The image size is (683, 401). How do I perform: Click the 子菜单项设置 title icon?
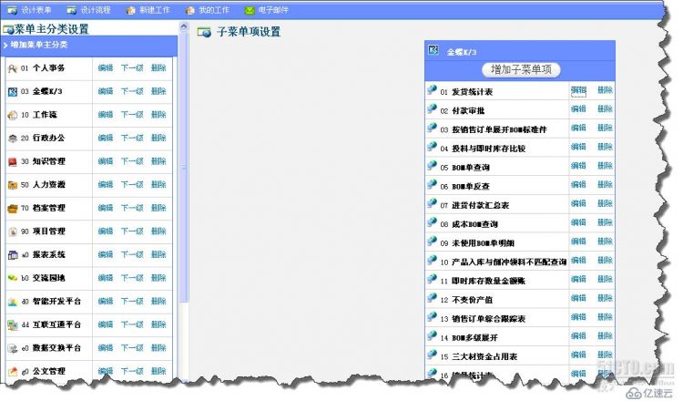point(204,32)
